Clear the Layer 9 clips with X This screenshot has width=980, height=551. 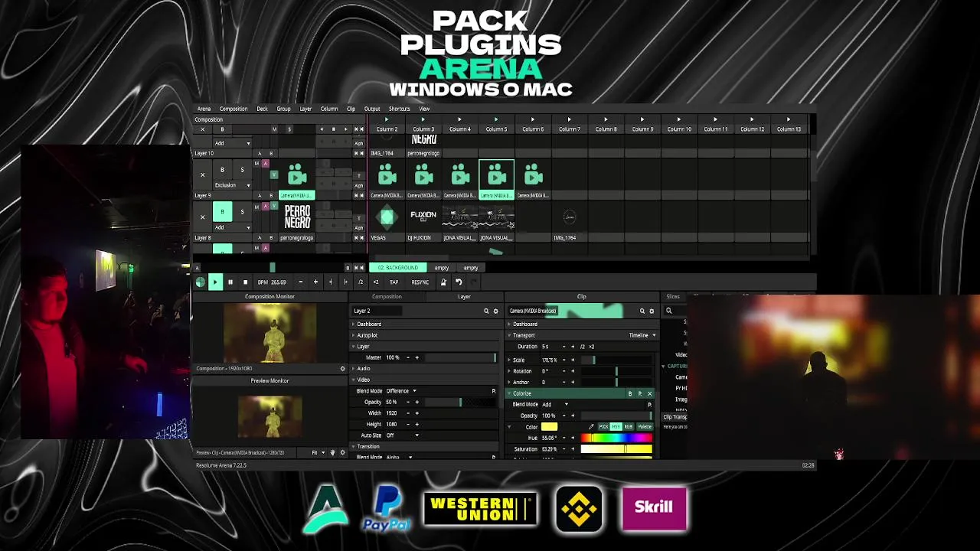pos(202,175)
